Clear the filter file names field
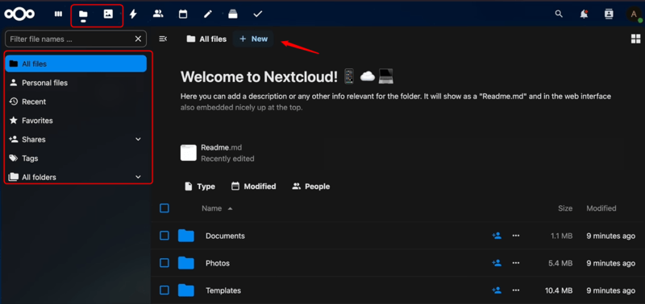The width and height of the screenshot is (645, 304). (x=138, y=39)
